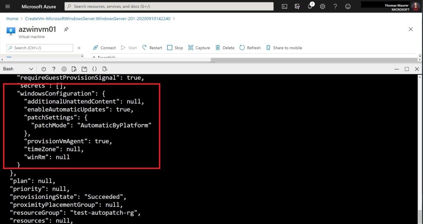The height and width of the screenshot is (224, 423).
Task: Click the VM menu search box
Action: pos(40,48)
